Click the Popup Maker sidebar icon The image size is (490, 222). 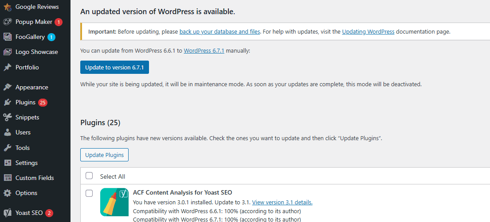(x=8, y=22)
